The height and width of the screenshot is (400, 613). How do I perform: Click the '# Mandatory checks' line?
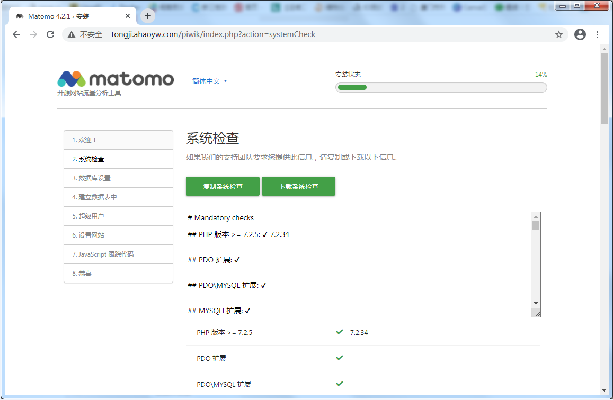[220, 218]
